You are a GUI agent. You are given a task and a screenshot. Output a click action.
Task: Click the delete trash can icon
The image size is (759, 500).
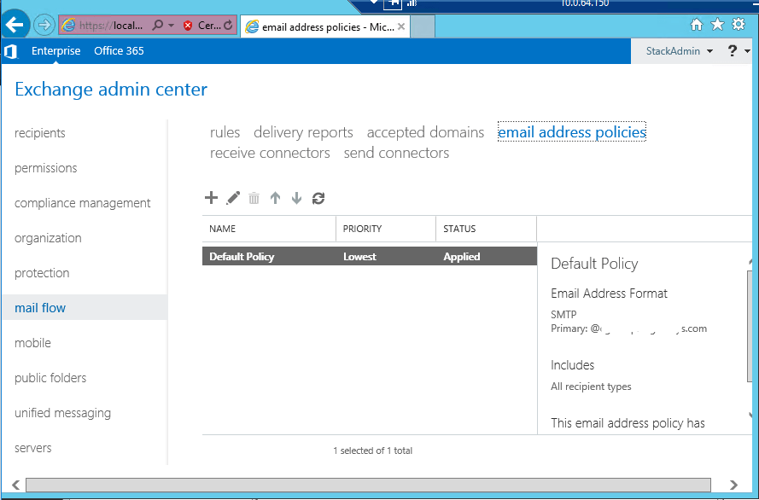(x=254, y=198)
